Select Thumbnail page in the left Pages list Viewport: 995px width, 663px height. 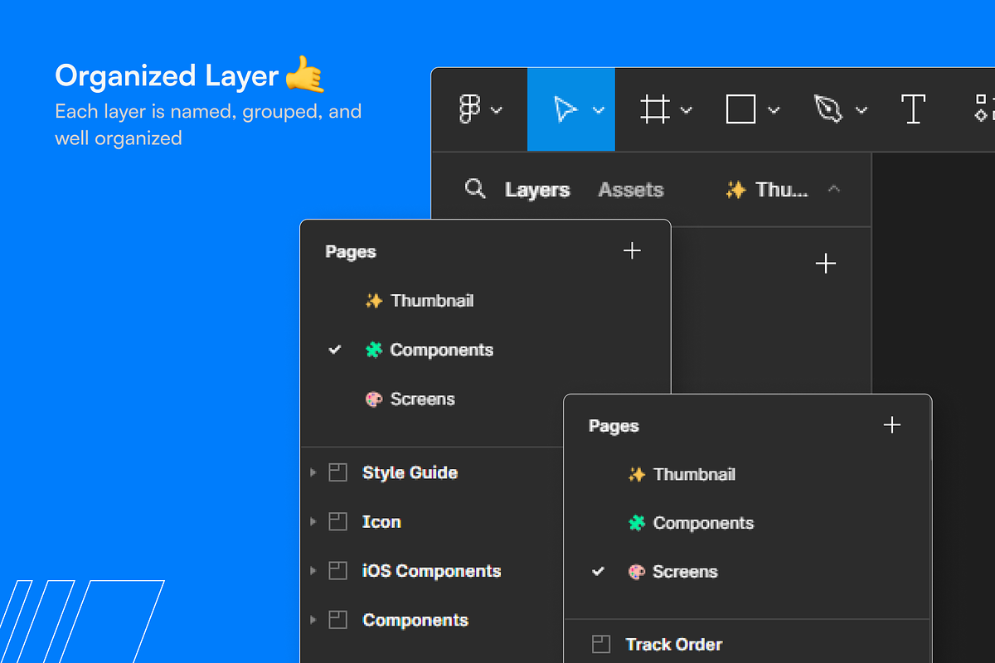pos(432,301)
